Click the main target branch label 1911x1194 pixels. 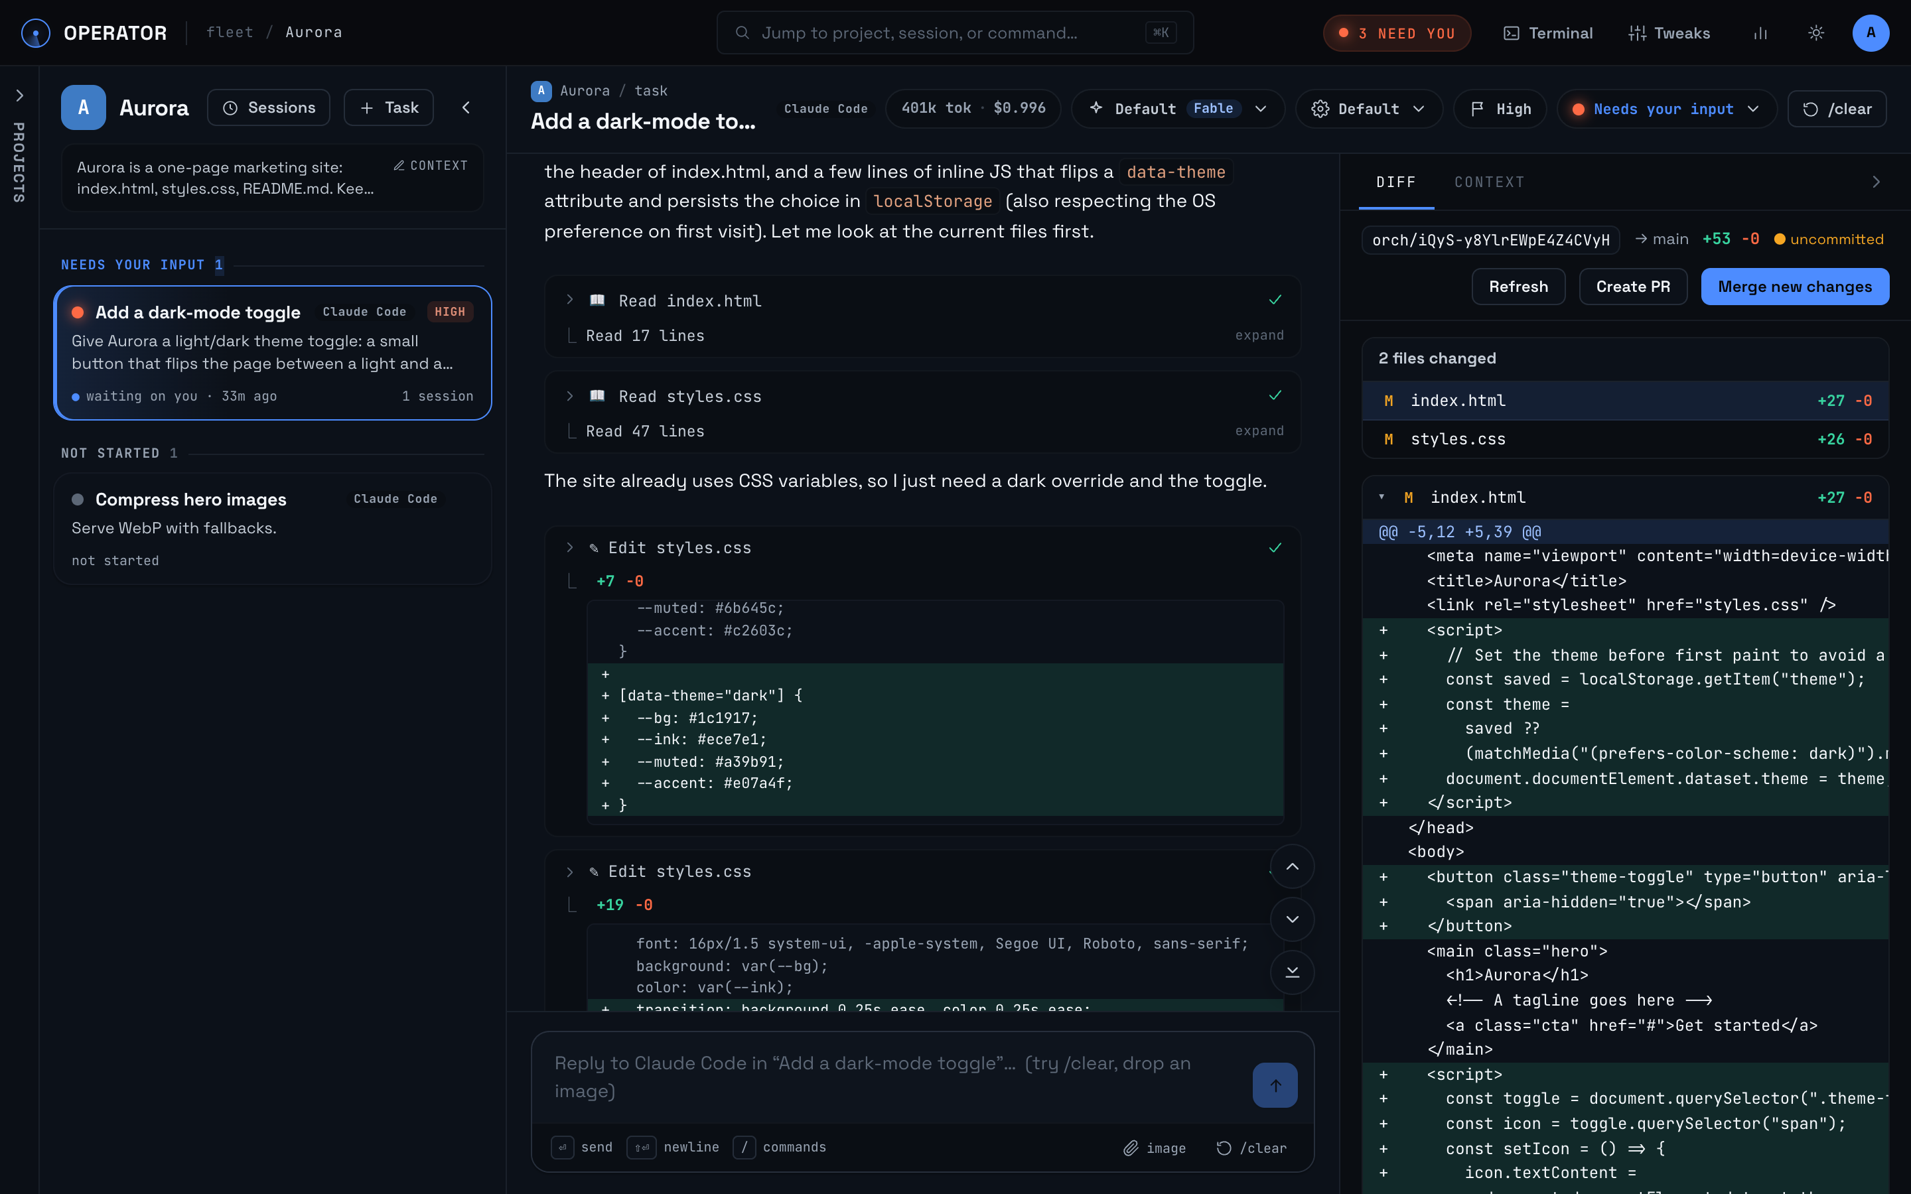point(1662,239)
